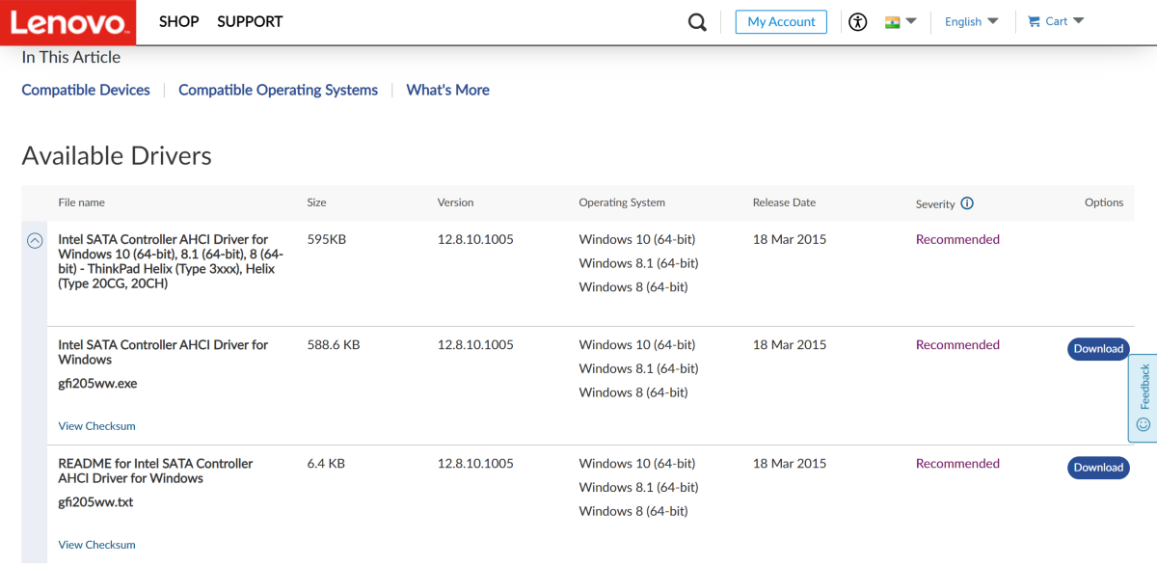This screenshot has width=1157, height=566.
Task: Collapse the Intel SATA driver group
Action: [35, 241]
